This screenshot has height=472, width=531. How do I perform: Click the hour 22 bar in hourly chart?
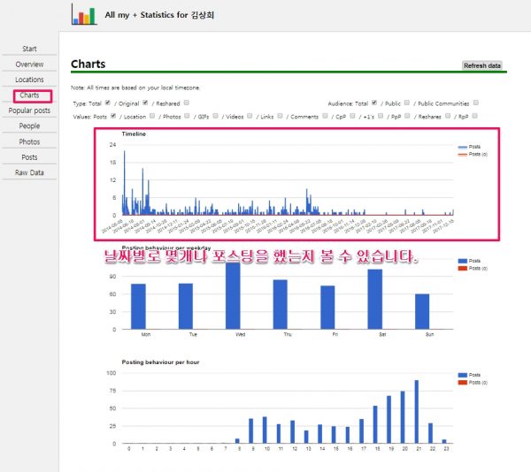430,433
